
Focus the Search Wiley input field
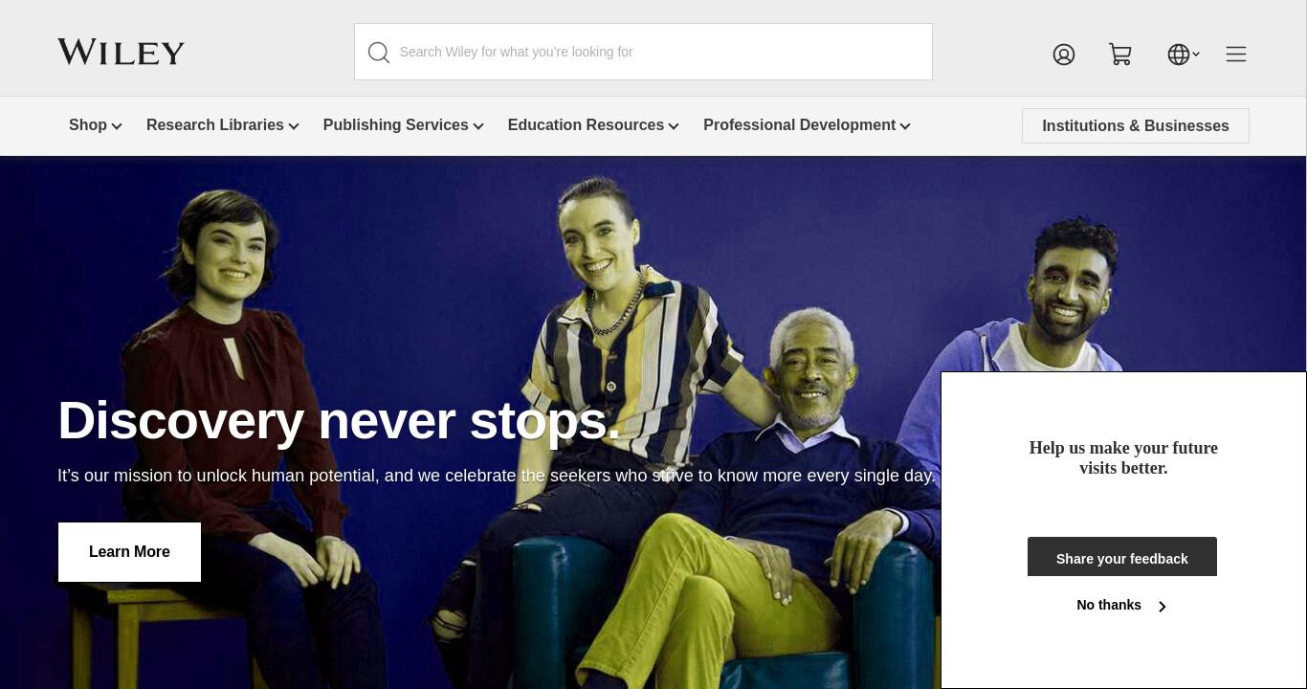[x=643, y=52]
